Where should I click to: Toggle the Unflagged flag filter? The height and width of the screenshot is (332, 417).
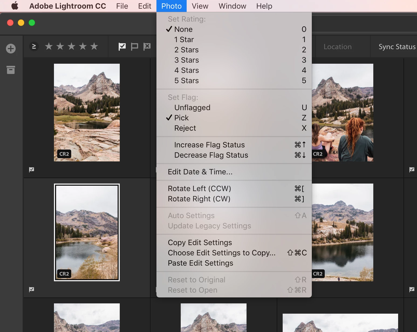[x=134, y=46]
